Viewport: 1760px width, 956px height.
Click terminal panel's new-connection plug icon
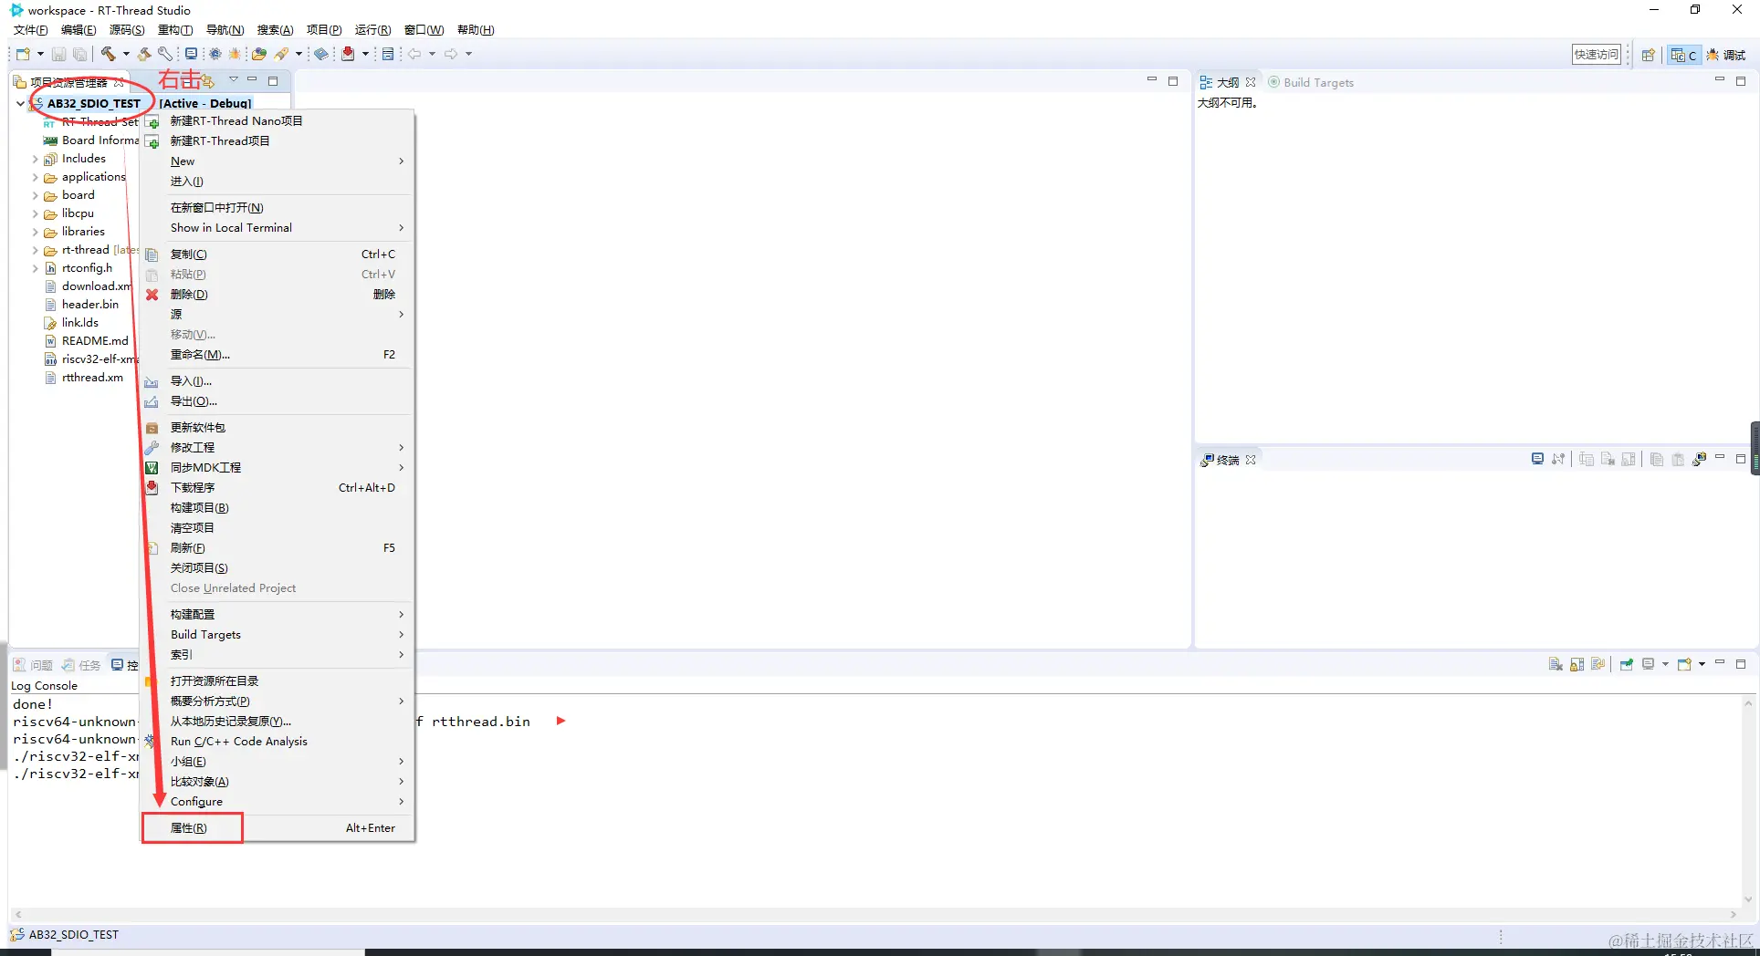tap(1699, 459)
